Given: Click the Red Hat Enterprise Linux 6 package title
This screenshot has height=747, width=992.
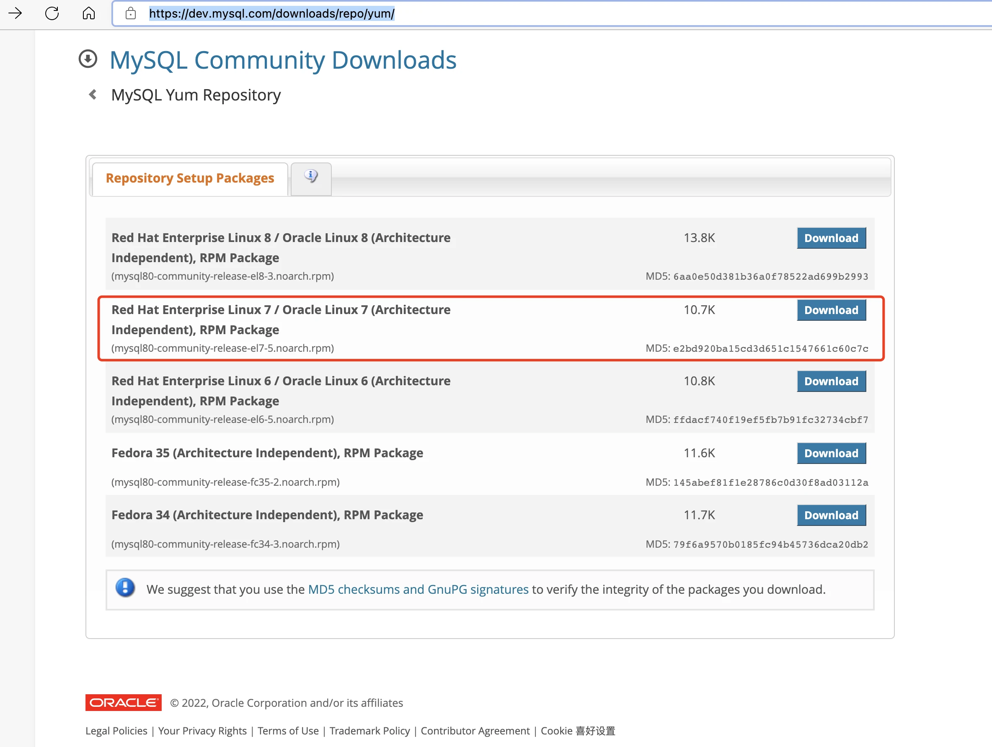Looking at the screenshot, I should pyautogui.click(x=281, y=392).
